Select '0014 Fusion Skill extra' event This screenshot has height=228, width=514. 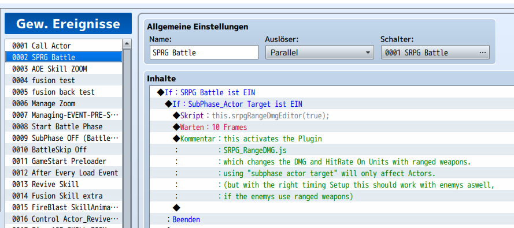tap(64, 196)
